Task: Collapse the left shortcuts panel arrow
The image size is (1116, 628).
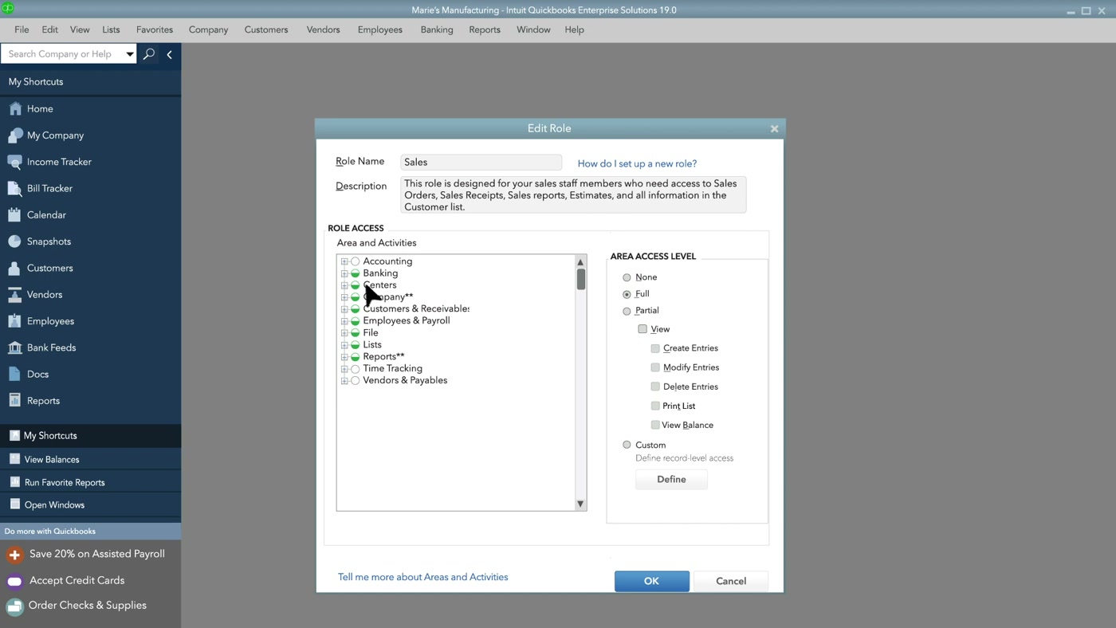Action: (x=169, y=54)
